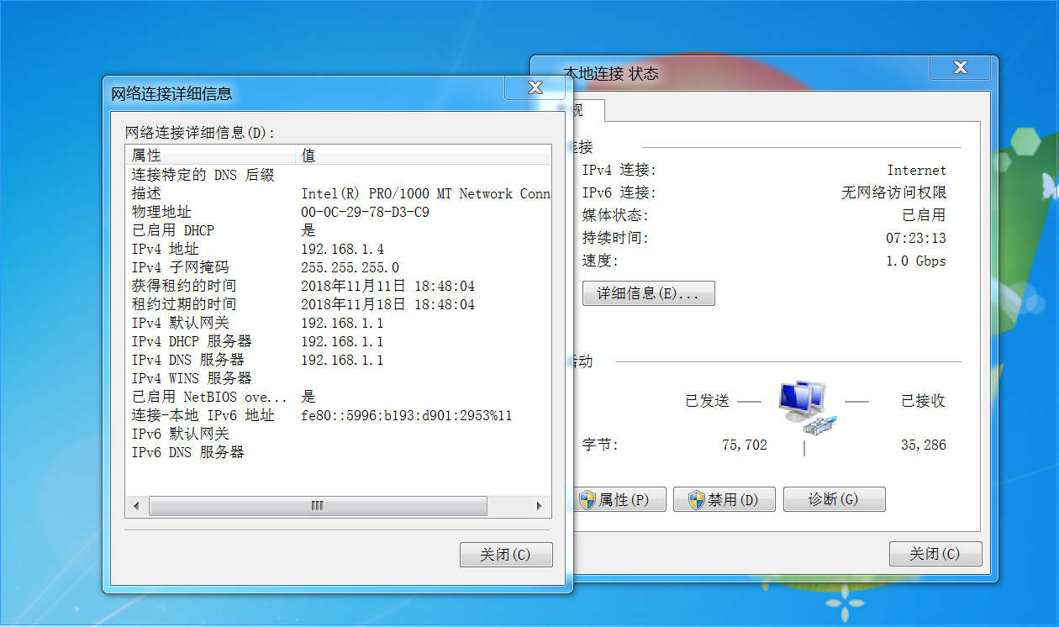Screen dimensions: 1059x627
Task: Click sent bytes value 75,702
Action: [745, 445]
